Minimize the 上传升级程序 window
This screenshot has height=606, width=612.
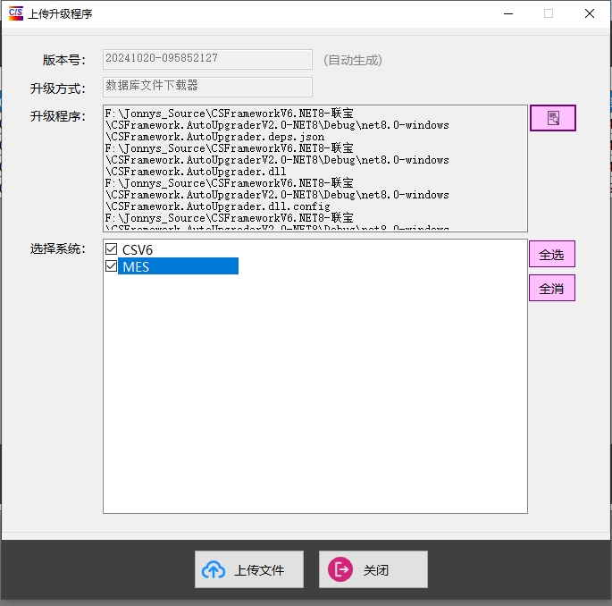(x=508, y=13)
